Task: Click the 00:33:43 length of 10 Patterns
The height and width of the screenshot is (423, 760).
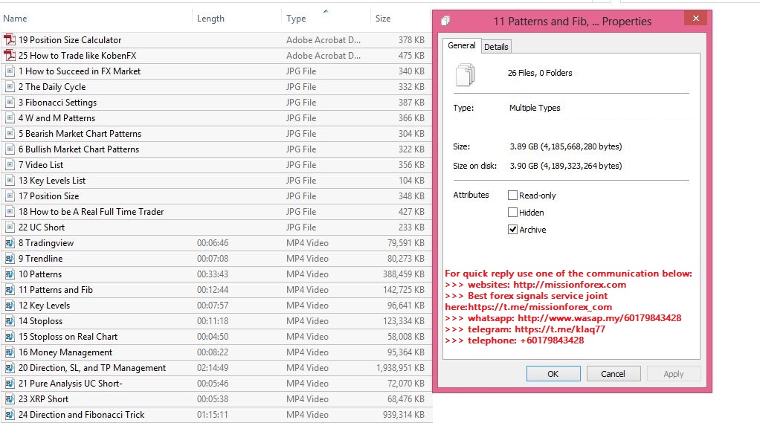Action: pyautogui.click(x=212, y=274)
